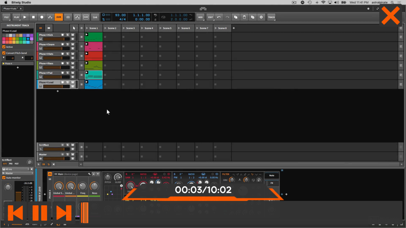
Task: Solo the Phase 4 Bass track
Action: pos(67,63)
